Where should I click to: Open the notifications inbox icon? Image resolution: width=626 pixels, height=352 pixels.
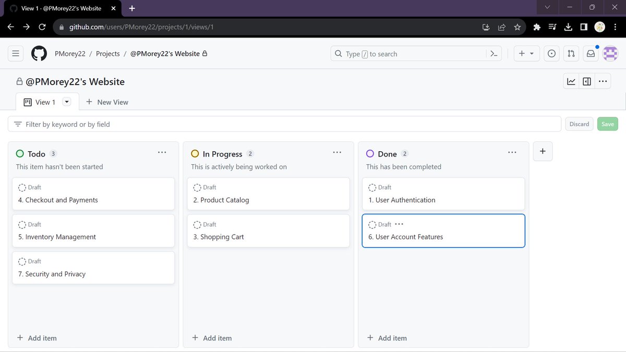[x=591, y=54]
